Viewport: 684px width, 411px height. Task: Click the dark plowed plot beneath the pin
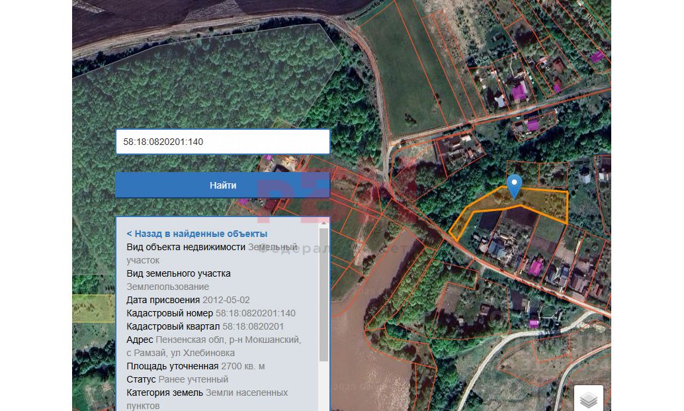click(519, 217)
